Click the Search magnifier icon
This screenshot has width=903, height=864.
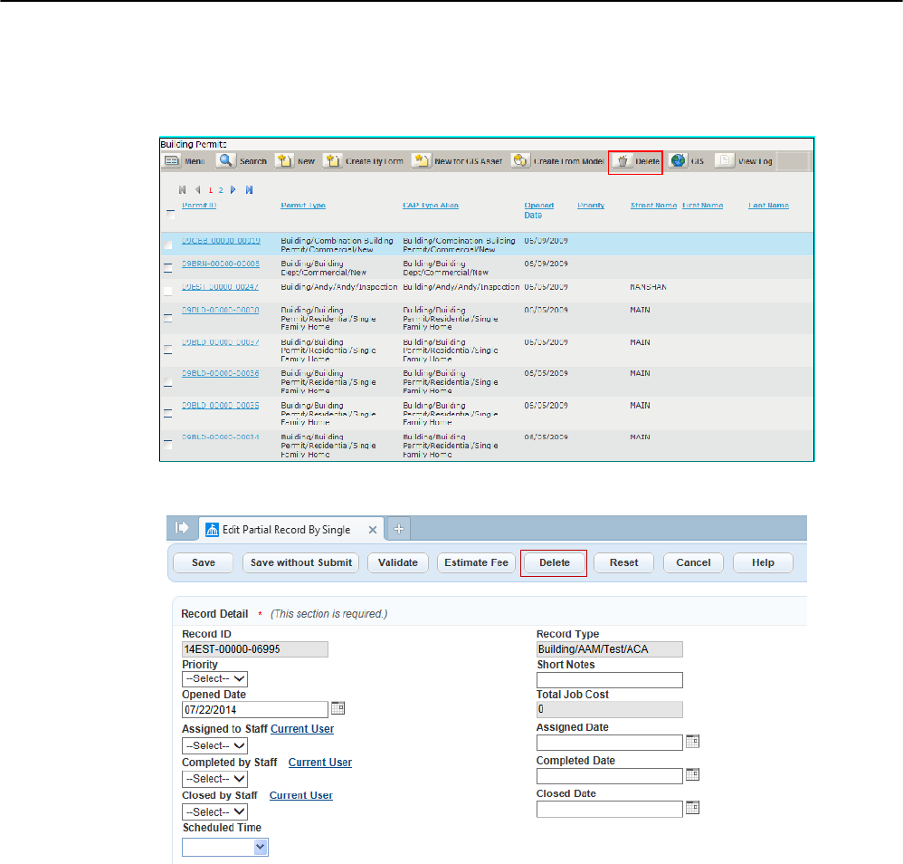click(226, 160)
